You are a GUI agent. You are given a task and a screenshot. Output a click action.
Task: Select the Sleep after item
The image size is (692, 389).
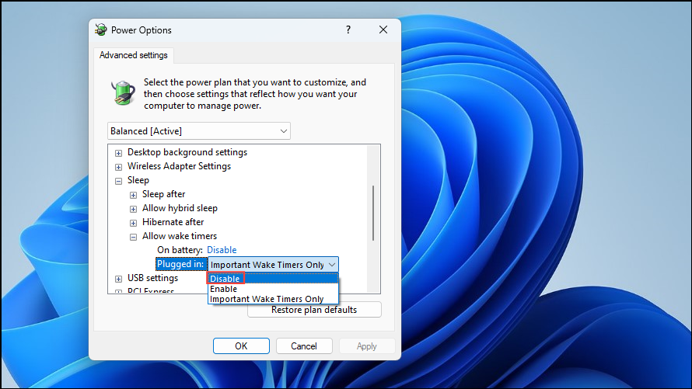(164, 194)
